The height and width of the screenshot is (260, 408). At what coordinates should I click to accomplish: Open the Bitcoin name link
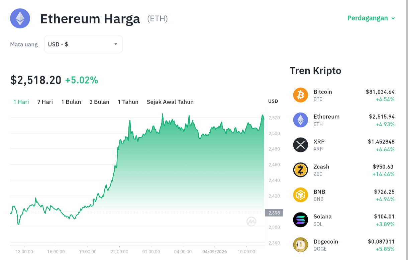point(323,92)
